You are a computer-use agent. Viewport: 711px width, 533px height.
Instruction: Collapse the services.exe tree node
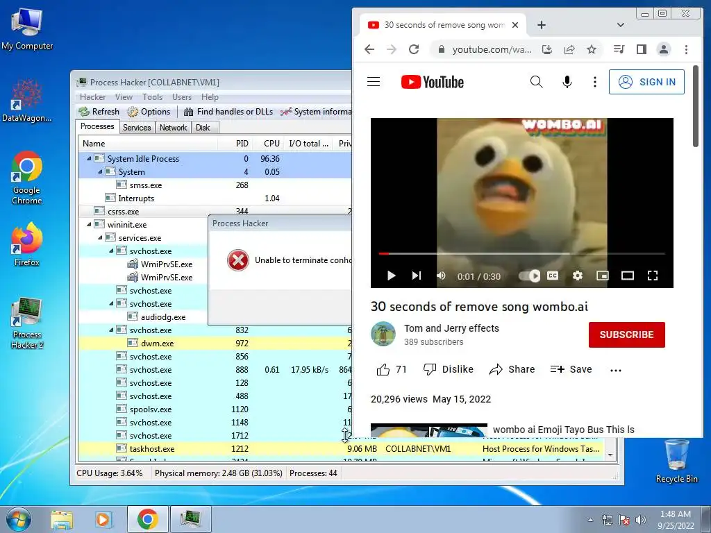[x=100, y=237]
